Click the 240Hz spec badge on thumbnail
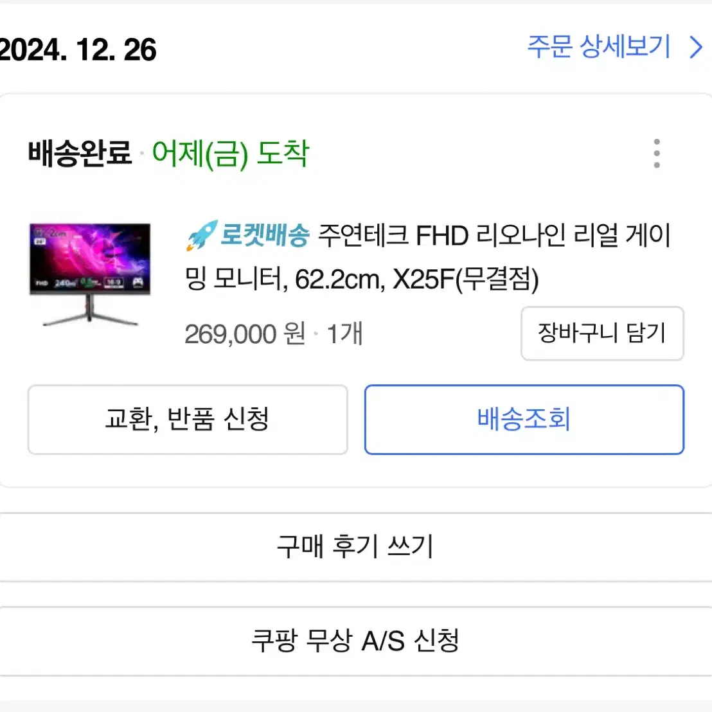The image size is (712, 712). click(x=66, y=283)
